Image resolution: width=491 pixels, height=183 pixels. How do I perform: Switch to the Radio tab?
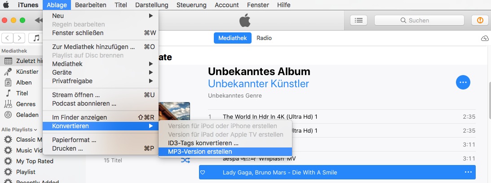264,38
